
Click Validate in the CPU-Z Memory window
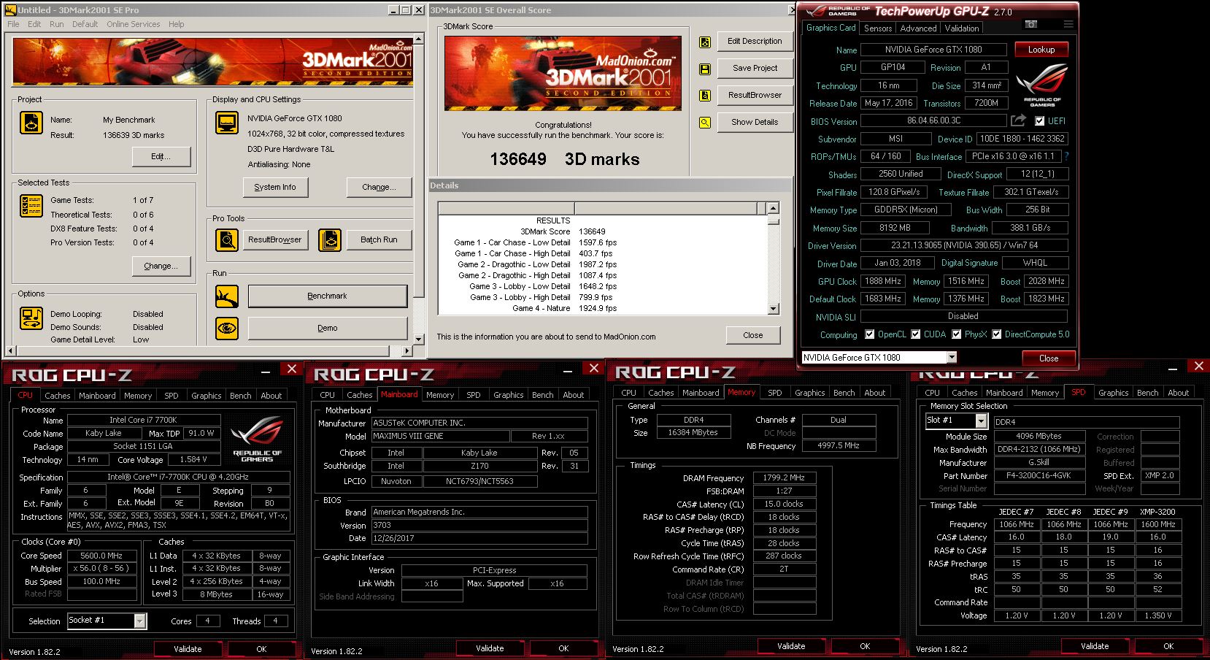[791, 646]
